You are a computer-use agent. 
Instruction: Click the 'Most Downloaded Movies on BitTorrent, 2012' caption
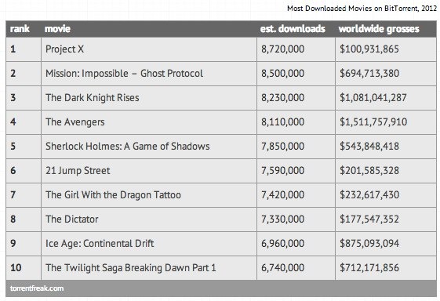pyautogui.click(x=362, y=9)
